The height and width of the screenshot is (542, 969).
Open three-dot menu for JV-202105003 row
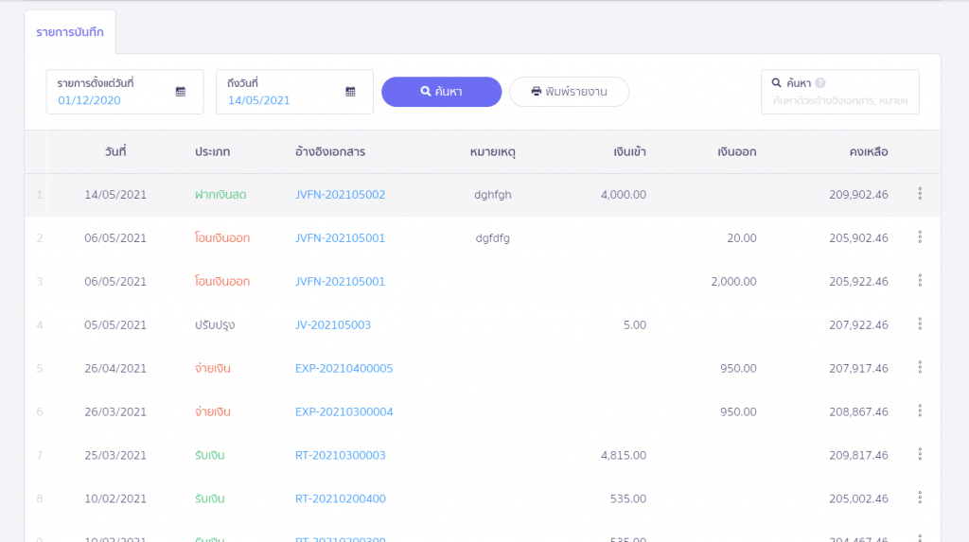[919, 324]
